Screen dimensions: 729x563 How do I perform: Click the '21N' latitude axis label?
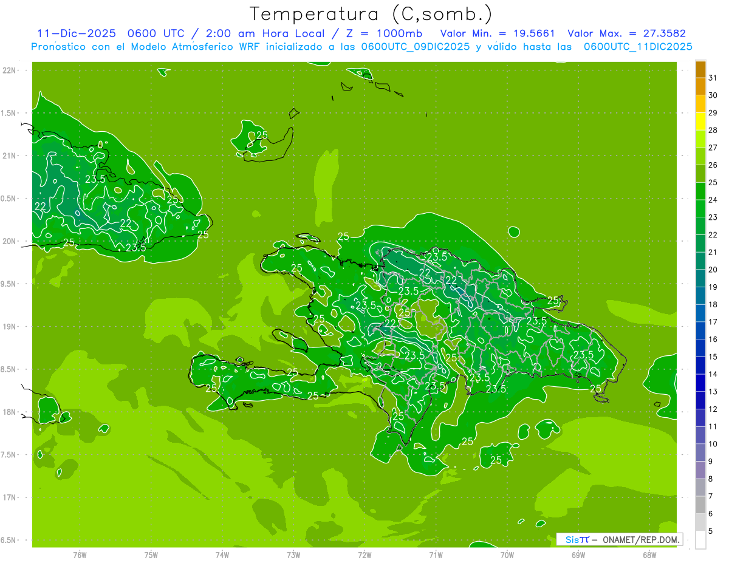(10, 156)
